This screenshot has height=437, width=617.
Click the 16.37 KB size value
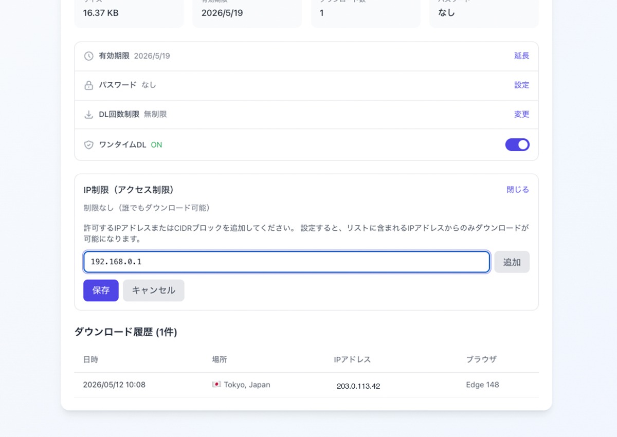(101, 13)
